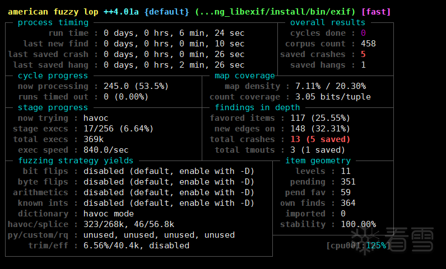Screen dimensions: 446x269
Task: Click the now processing value '245.0 (53.5%)'
Action: 136,86
